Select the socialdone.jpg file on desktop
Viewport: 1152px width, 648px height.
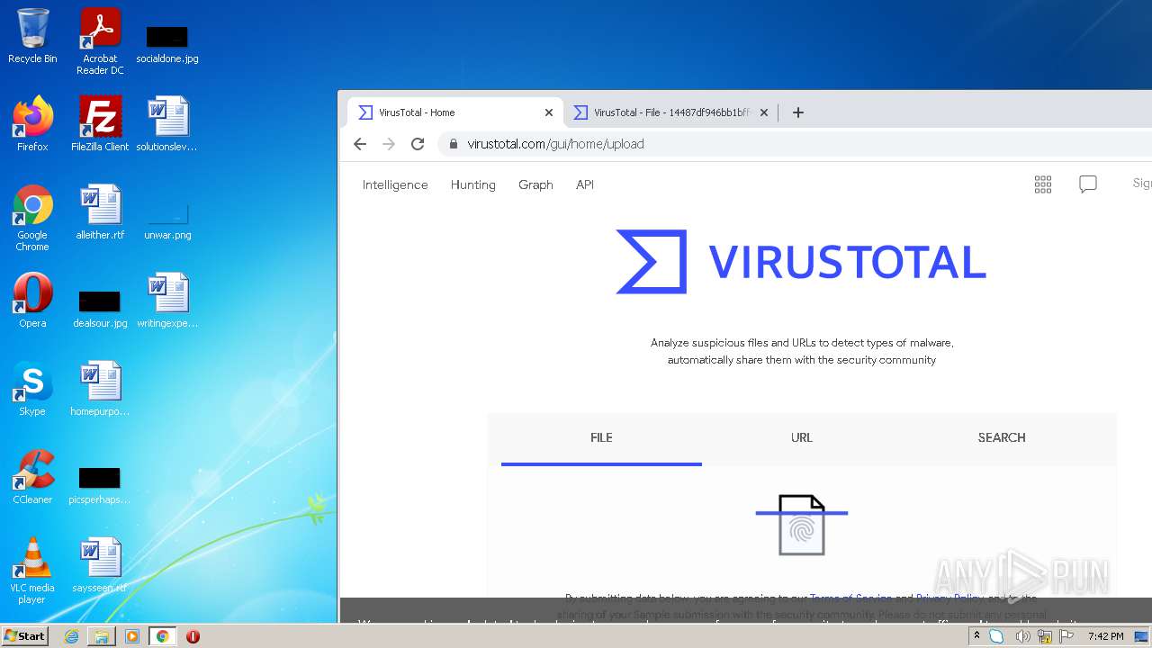tap(167, 43)
